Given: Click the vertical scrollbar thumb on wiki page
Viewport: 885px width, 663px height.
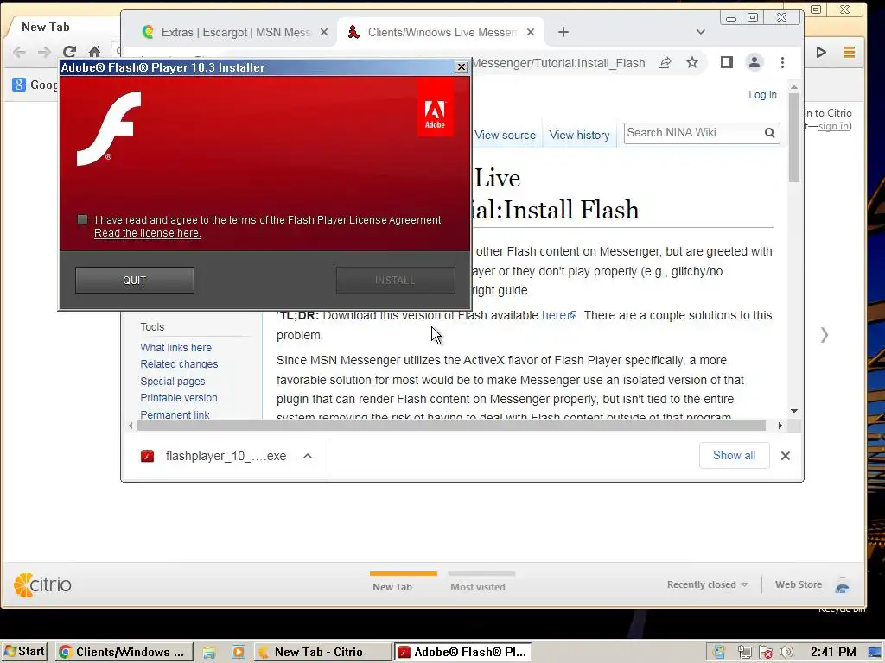Looking at the screenshot, I should tap(794, 138).
